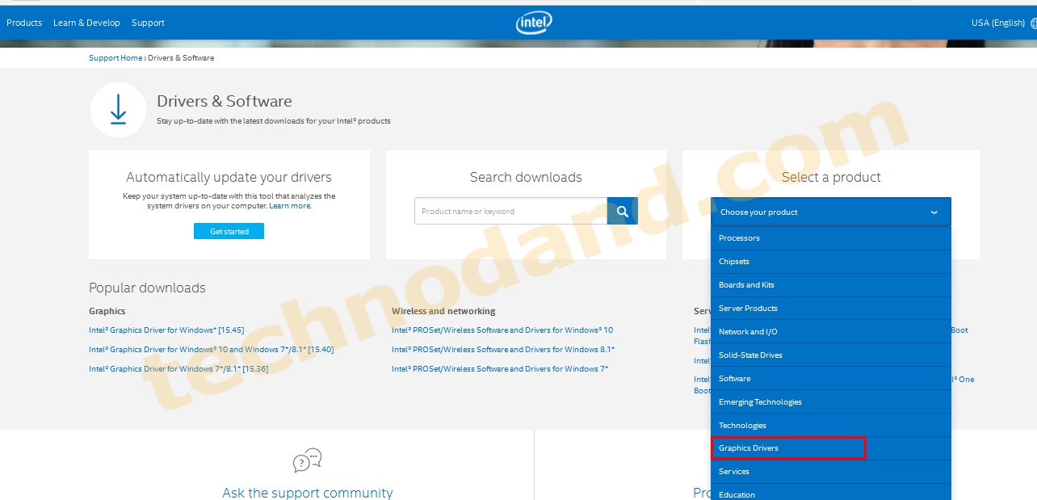Screen dimensions: 1037x500
Task: Click the Graphics category heading
Action: click(x=107, y=311)
